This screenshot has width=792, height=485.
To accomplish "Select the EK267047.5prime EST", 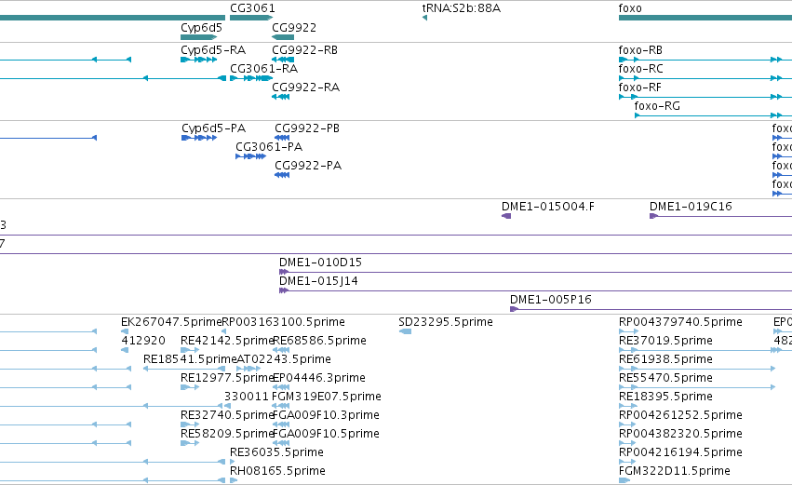I will pos(171,322).
